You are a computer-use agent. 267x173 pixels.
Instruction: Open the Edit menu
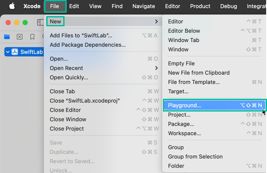(x=74, y=6)
